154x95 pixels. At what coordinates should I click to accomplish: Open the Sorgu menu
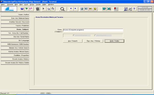coord(32,5)
